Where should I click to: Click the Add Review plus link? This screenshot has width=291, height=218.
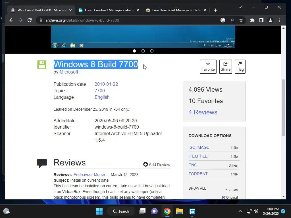coord(157,165)
